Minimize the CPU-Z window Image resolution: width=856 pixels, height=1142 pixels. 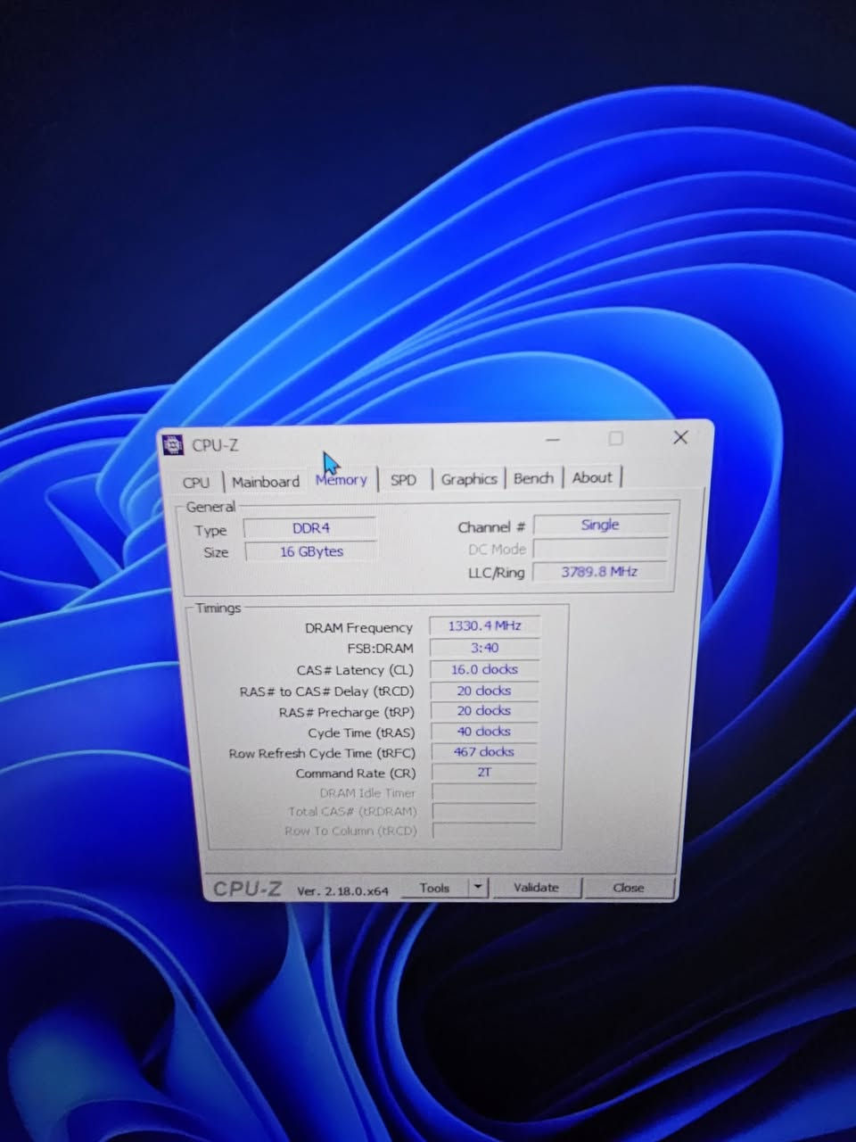pyautogui.click(x=553, y=439)
